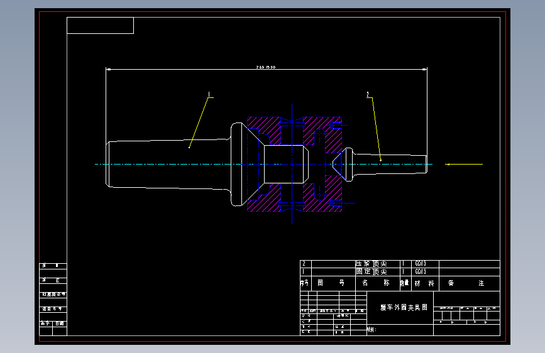The width and height of the screenshot is (545, 353).
Task: Click the yellow arrow right of the drawing
Action: pos(464,165)
